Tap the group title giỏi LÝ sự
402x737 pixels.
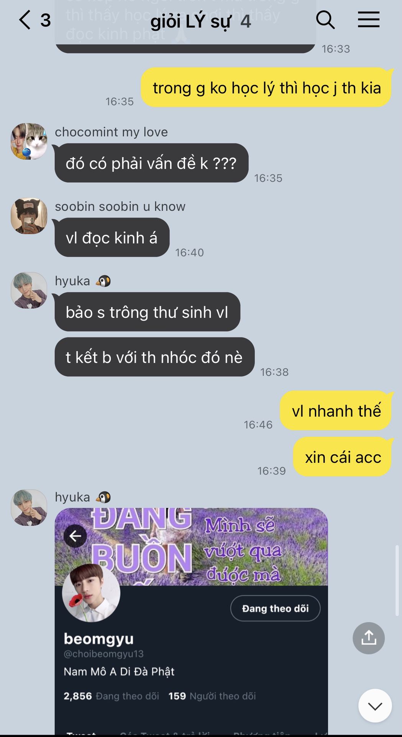[191, 21]
